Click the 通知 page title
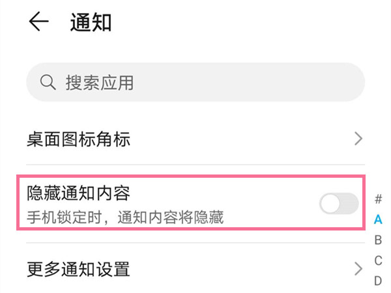 click(91, 22)
